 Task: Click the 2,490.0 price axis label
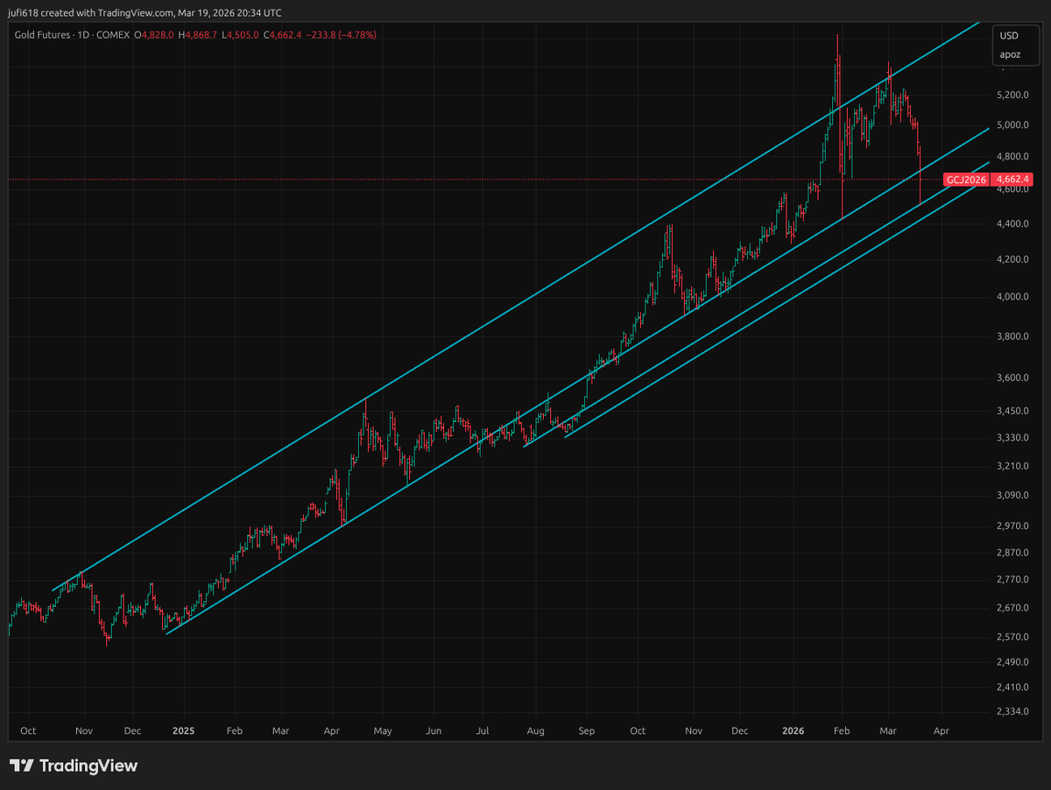(1014, 661)
